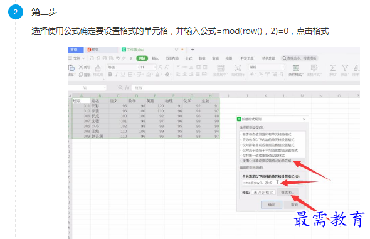Decrease font size with smaller A icon
370x239 pixels.
click(167, 67)
